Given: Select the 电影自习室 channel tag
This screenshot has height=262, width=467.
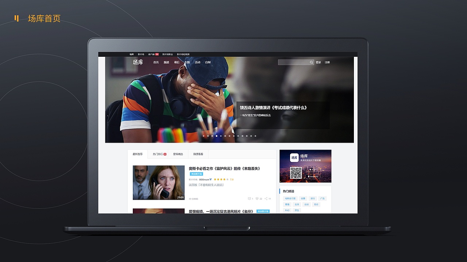Looking at the screenshot, I should coord(290,199).
